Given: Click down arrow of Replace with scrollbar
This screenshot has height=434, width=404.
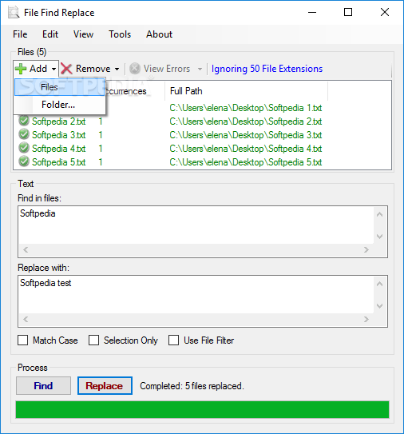Looking at the screenshot, I should coord(380,306).
